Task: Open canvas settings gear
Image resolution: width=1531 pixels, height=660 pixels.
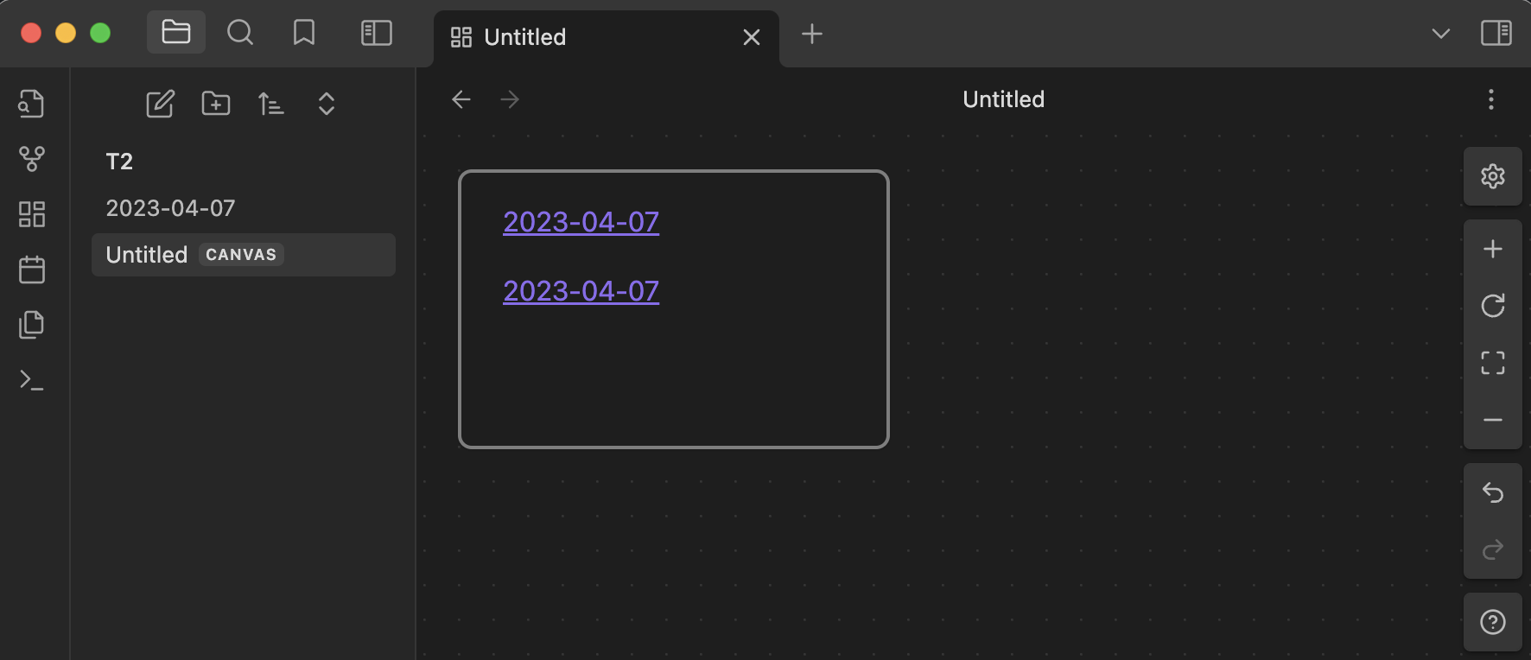Action: [x=1492, y=176]
